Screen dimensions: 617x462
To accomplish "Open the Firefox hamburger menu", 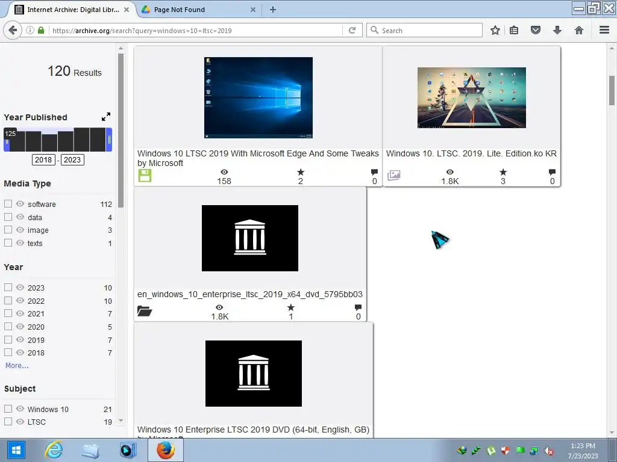I will (604, 30).
